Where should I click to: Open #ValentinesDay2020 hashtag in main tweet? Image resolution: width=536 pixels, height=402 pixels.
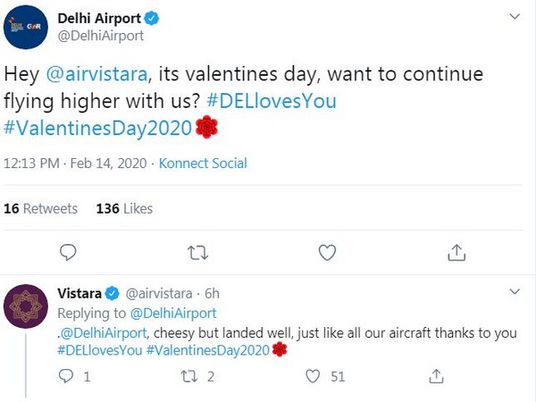click(98, 128)
